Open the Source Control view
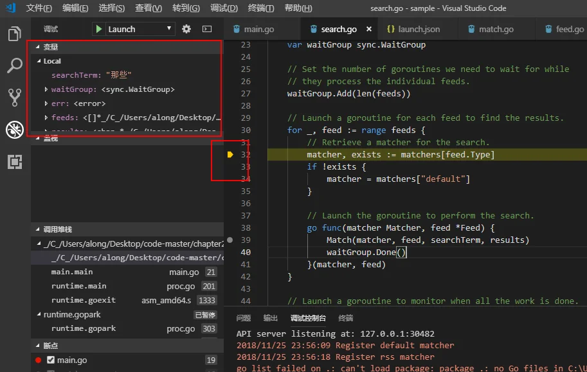 15,97
